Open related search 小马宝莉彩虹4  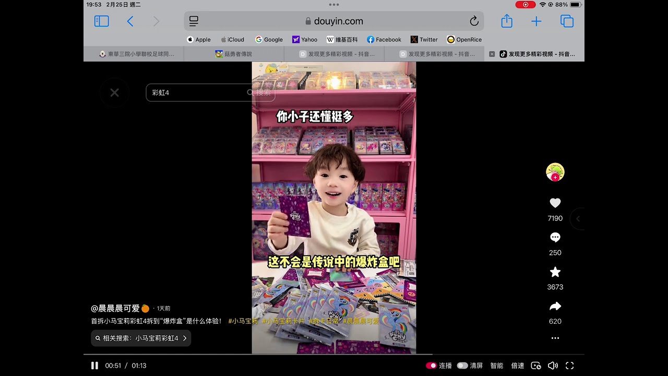tap(141, 338)
